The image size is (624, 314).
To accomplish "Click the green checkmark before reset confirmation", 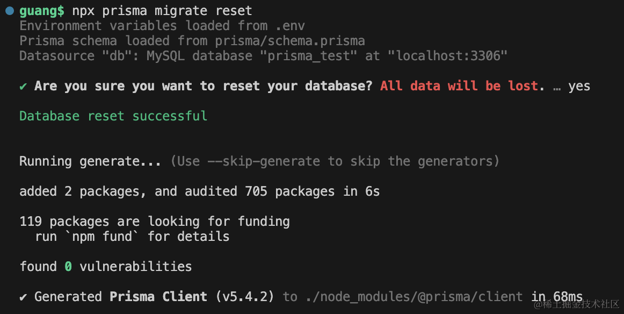I will tap(23, 86).
